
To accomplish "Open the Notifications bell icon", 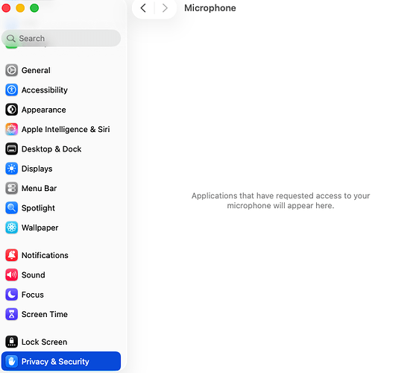I will (x=11, y=255).
